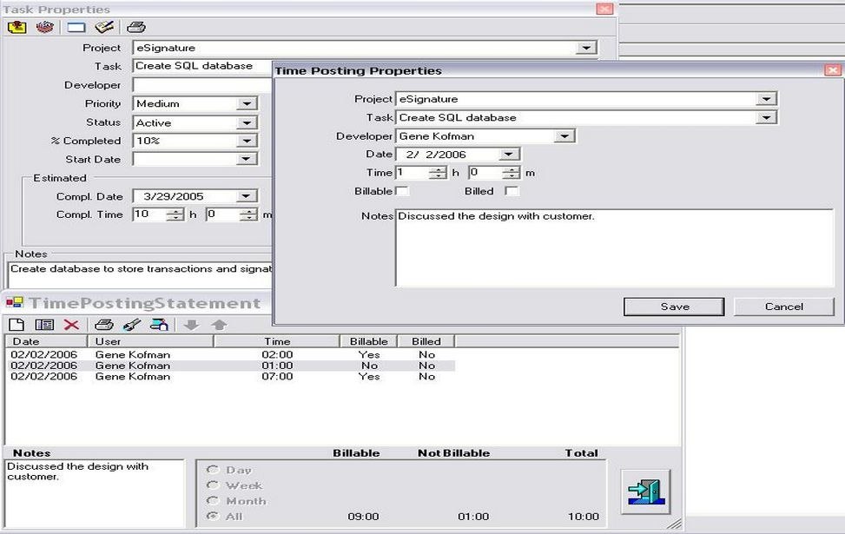The width and height of the screenshot is (845, 534).
Task: Print the task from the Task Properties toolbar
Action: point(135,27)
